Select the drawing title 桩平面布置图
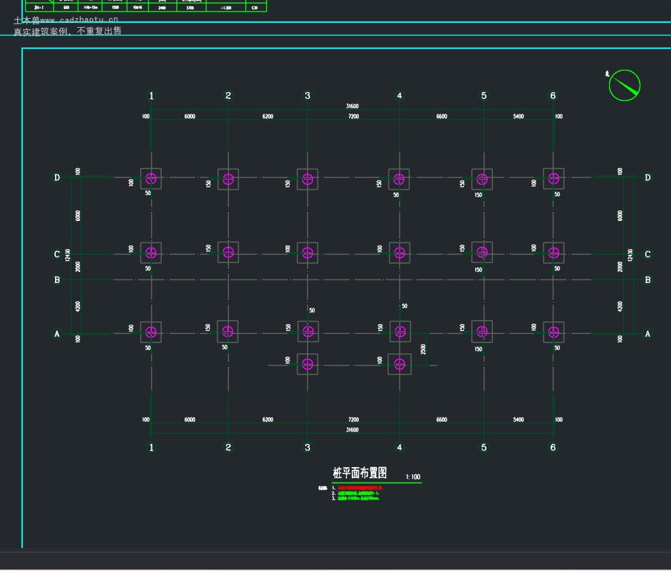The width and height of the screenshot is (671, 571). [x=360, y=473]
